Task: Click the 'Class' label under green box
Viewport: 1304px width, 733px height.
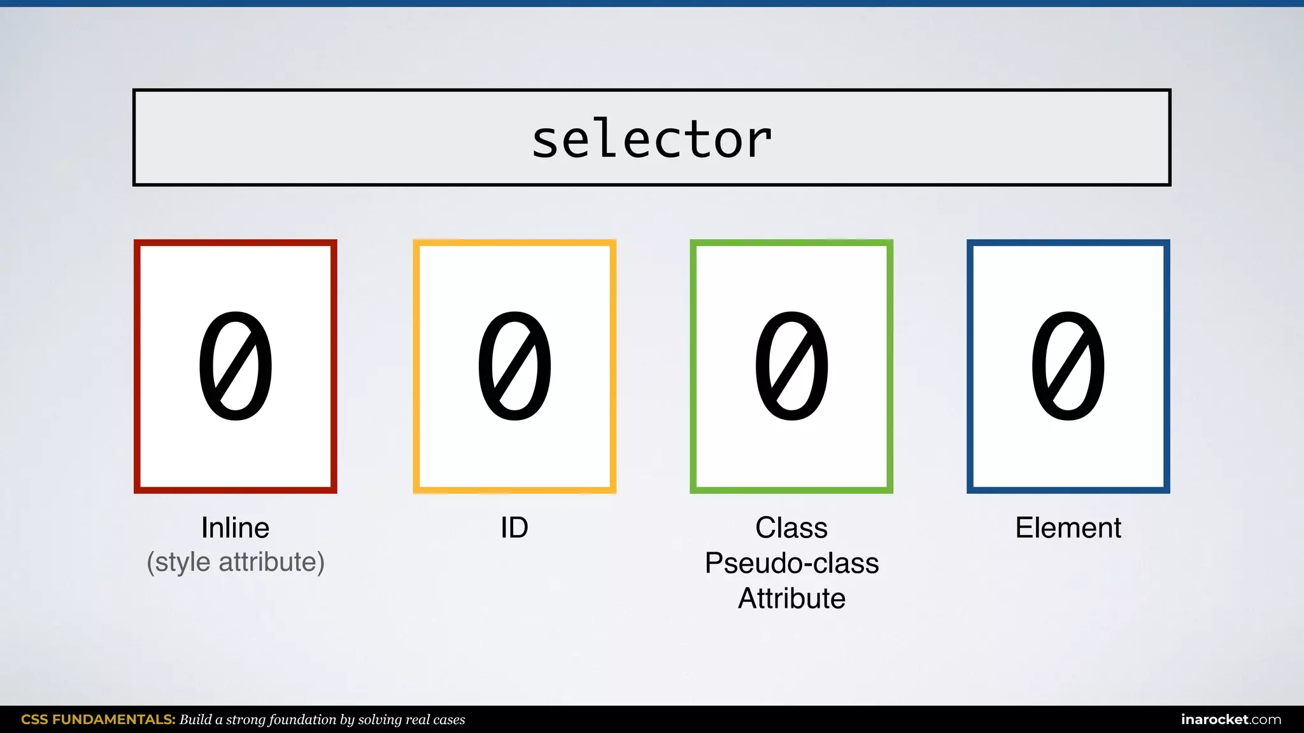Action: tap(791, 527)
